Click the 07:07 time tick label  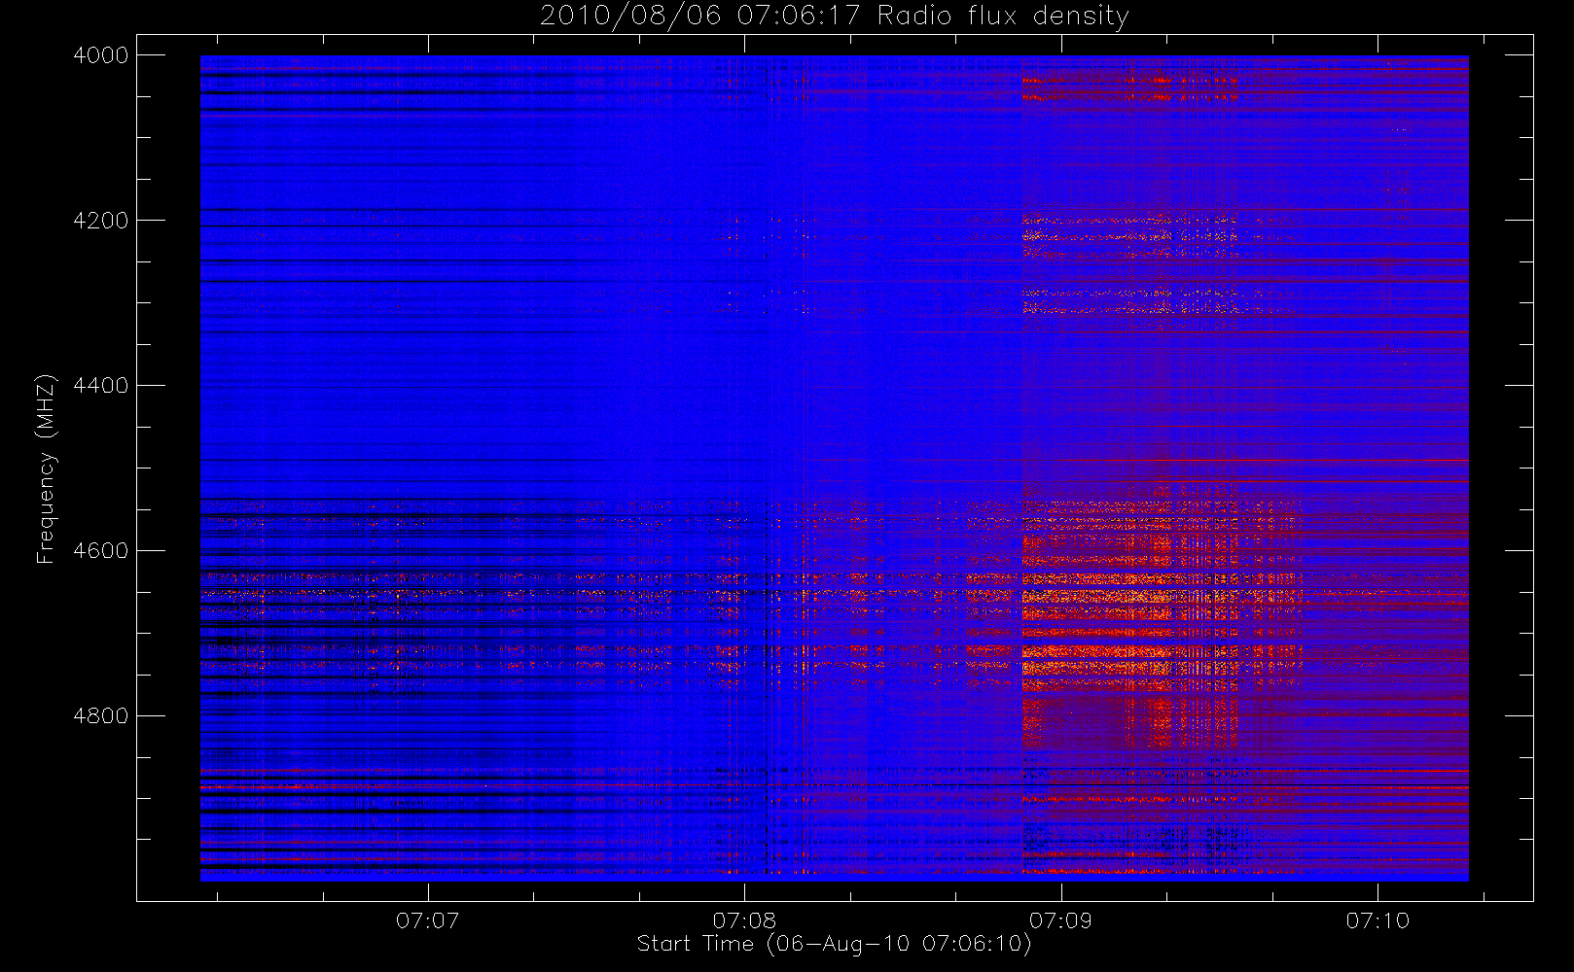(428, 920)
